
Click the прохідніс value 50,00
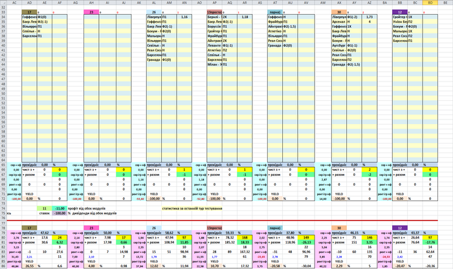(107, 233)
